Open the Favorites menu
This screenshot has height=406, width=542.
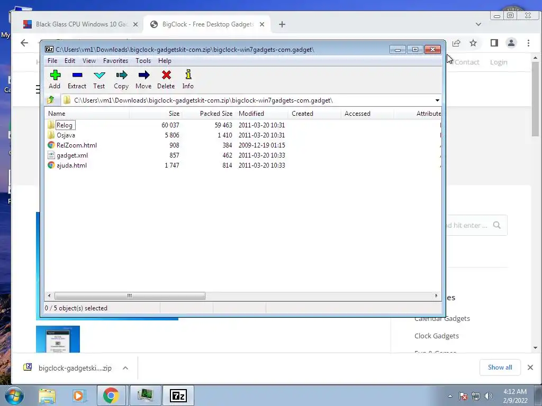116,61
